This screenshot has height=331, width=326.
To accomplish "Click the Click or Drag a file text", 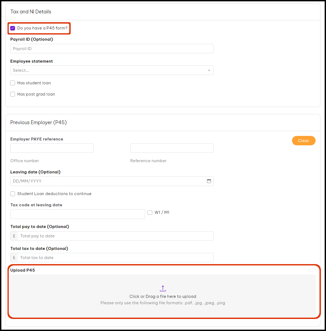I will [x=163, y=296].
